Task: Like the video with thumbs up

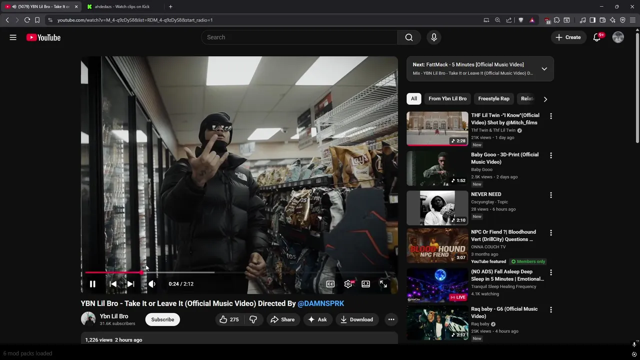Action: [228, 319]
